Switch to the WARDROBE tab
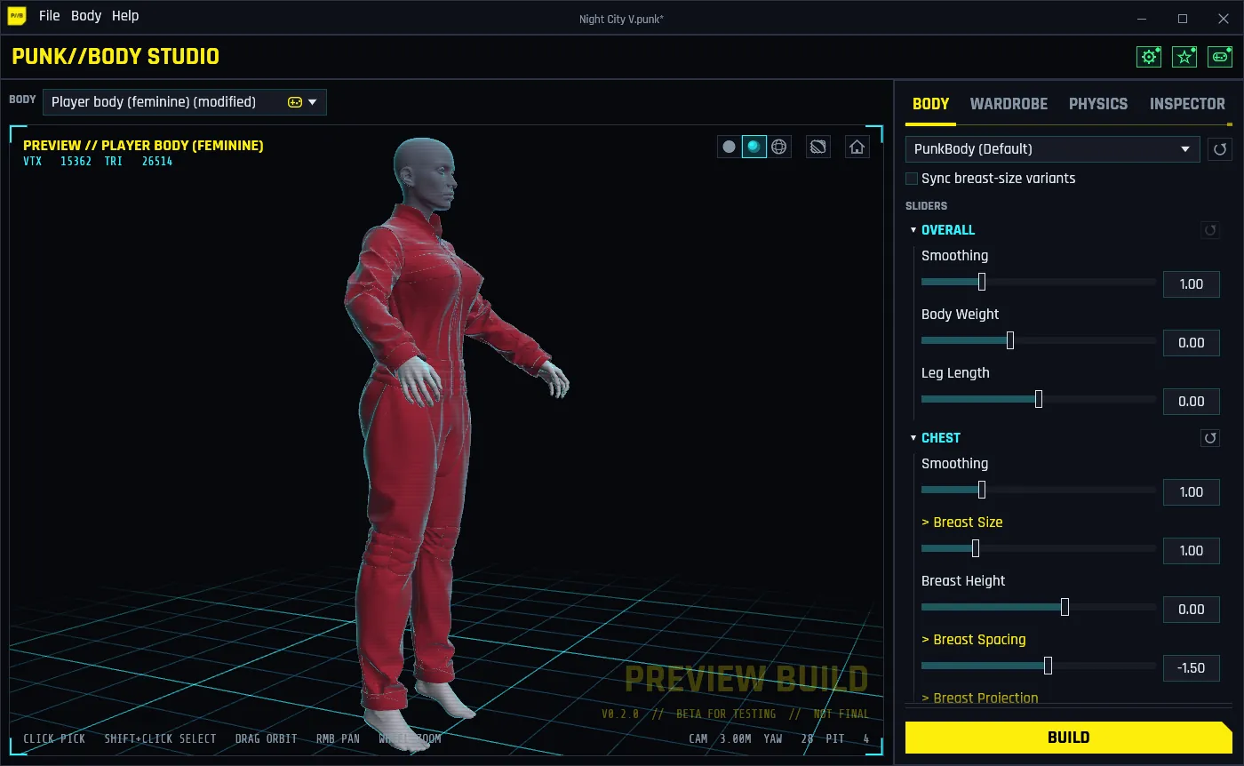This screenshot has width=1244, height=766. click(1009, 104)
